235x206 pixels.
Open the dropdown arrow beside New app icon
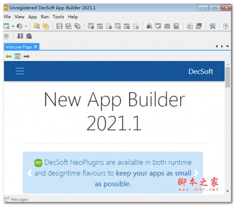(x=13, y=26)
